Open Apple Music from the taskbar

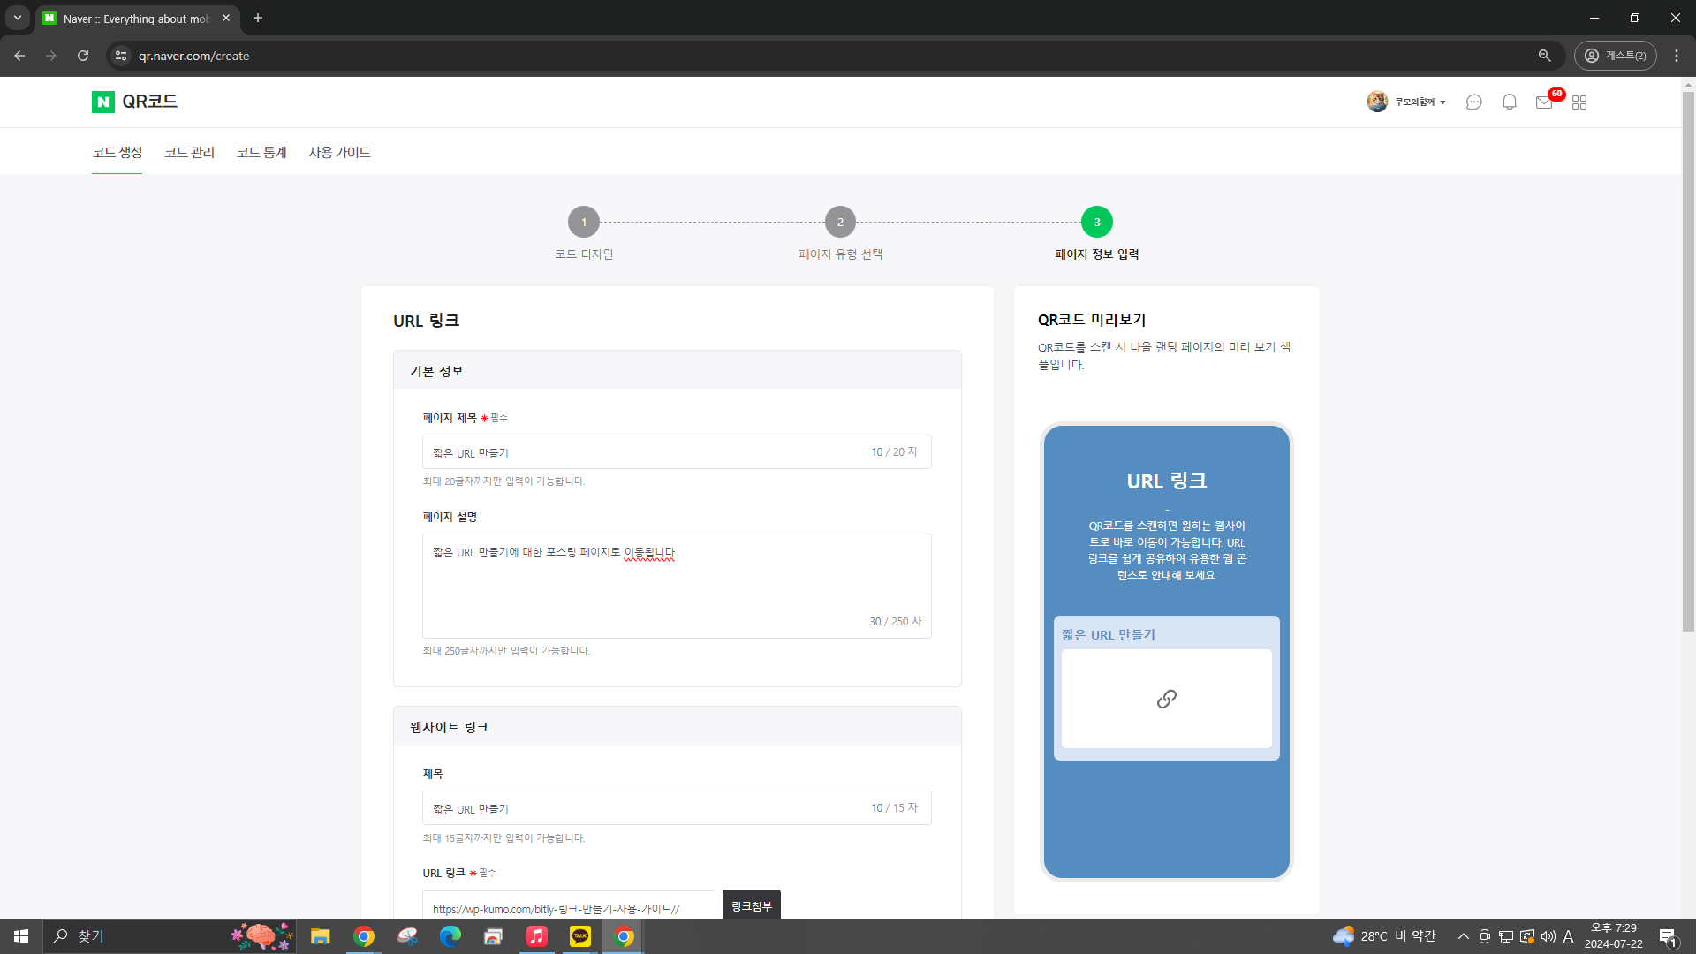click(x=536, y=936)
